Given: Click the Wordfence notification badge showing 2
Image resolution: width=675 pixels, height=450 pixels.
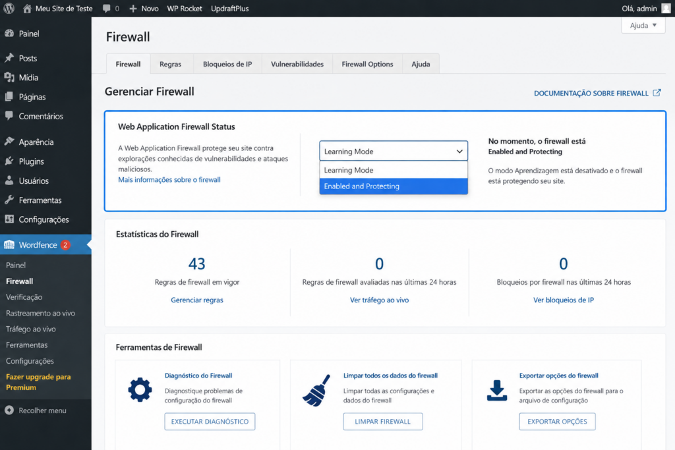Looking at the screenshot, I should pos(65,245).
